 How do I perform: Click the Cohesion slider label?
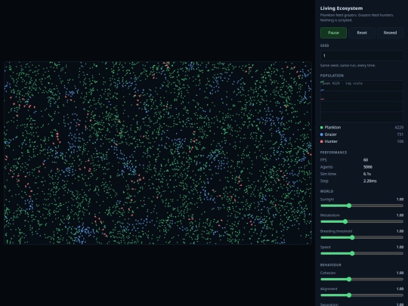click(328, 273)
